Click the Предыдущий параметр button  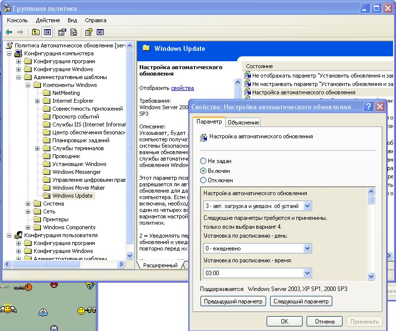tap(233, 301)
